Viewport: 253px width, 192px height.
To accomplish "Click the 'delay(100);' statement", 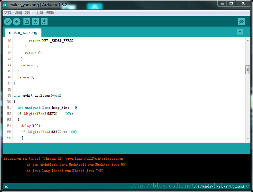I will 31,126.
